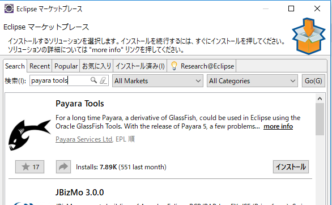Click the Payara fish logo thumbnail
This screenshot has height=205, width=332.
[29, 135]
